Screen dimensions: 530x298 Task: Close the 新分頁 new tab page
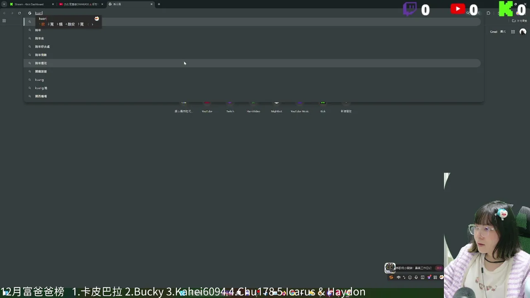pos(152,4)
